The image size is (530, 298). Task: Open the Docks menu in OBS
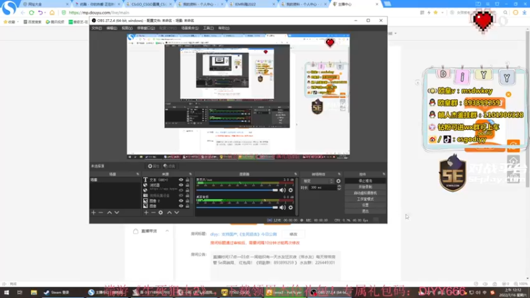[146, 28]
